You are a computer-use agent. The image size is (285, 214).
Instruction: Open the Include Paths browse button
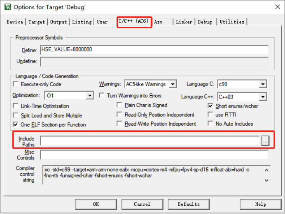[265, 141]
